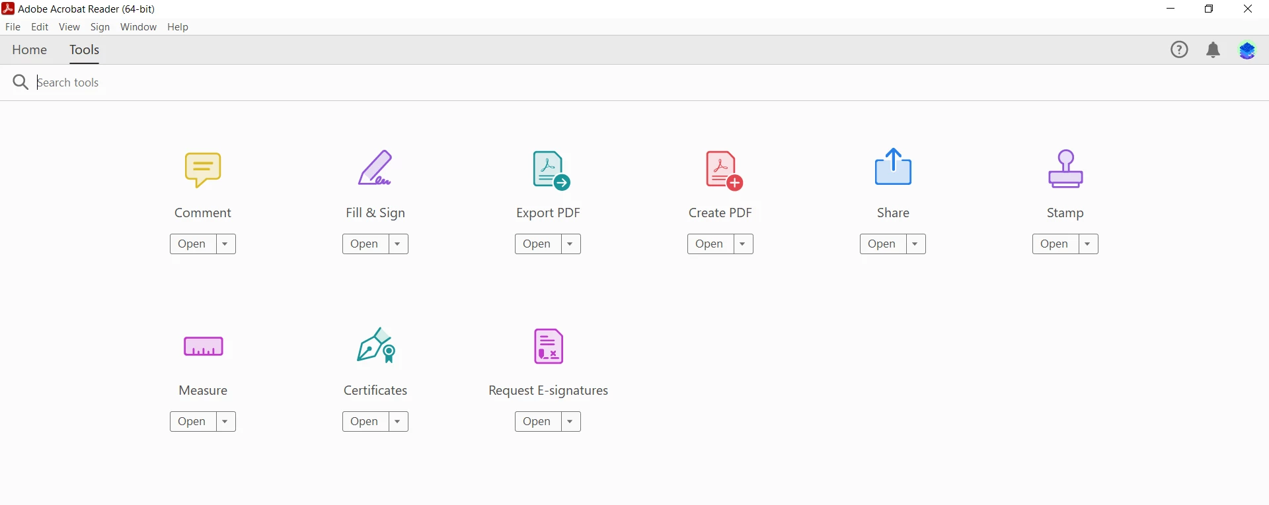Click Open under Share
Viewport: 1269px width, 505px height.
coord(882,244)
